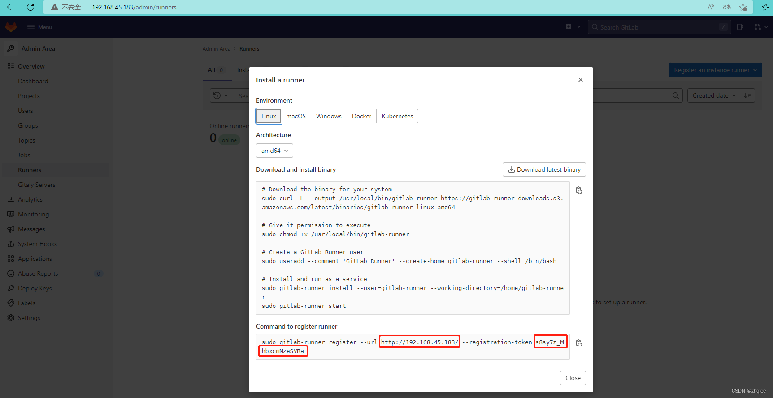Image resolution: width=773 pixels, height=398 pixels.
Task: Open the search history dropdown
Action: (221, 95)
